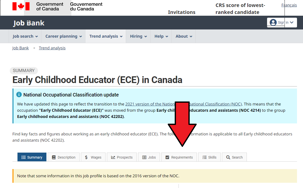Open the Search tab

pos(234,157)
